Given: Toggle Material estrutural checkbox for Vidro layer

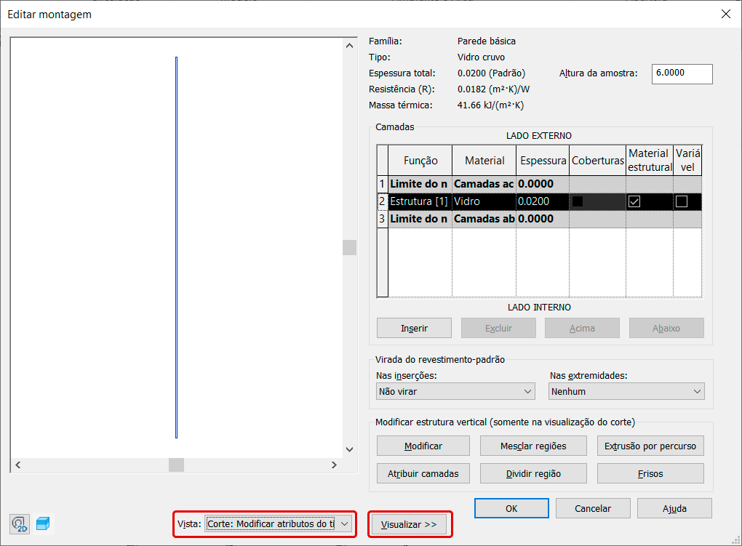Looking at the screenshot, I should pyautogui.click(x=634, y=201).
